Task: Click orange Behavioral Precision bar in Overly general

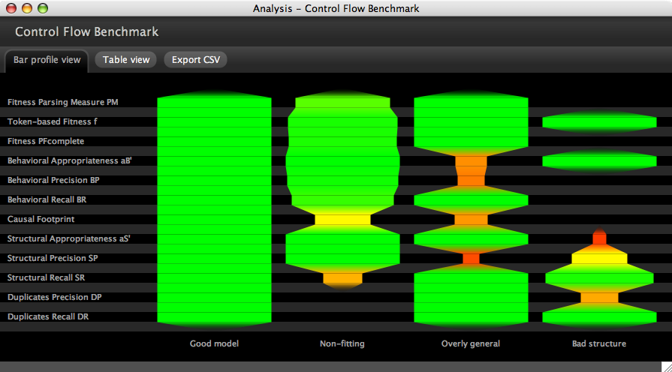Action: [471, 180]
